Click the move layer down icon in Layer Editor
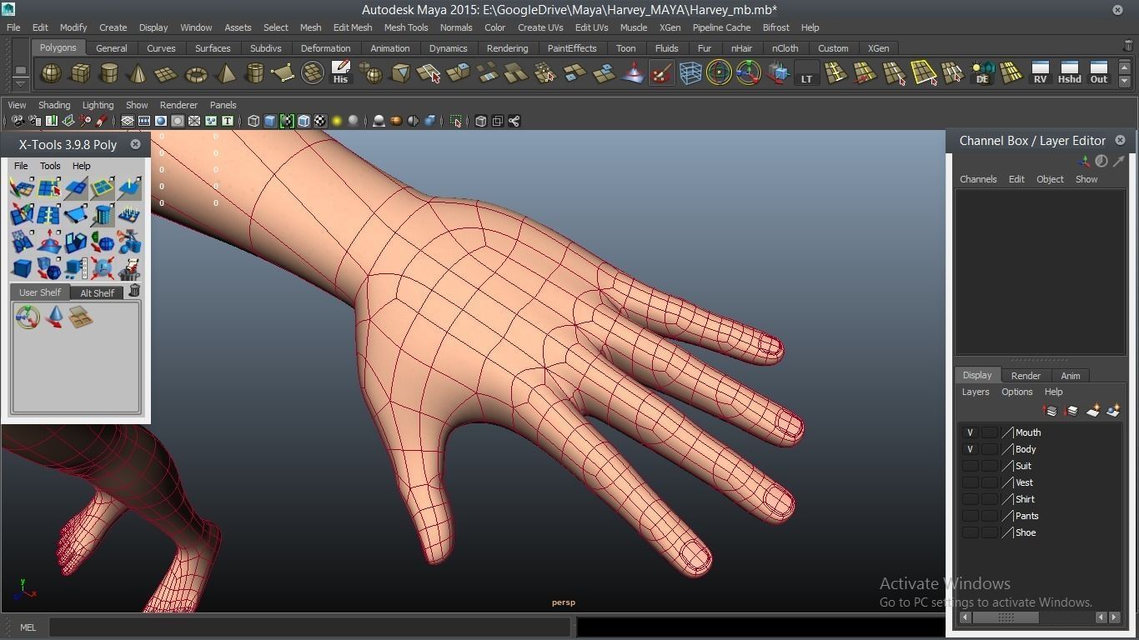The image size is (1139, 640). [1071, 410]
